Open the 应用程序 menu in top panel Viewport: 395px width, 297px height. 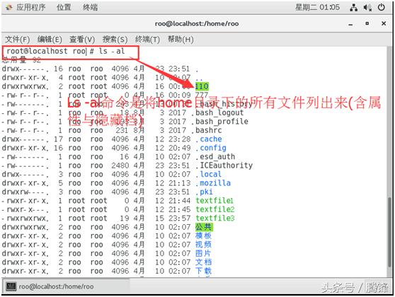31,7
